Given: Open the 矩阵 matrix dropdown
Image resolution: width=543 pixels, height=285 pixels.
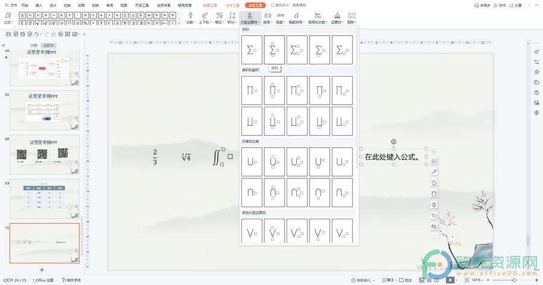Looking at the screenshot, I should (x=352, y=18).
